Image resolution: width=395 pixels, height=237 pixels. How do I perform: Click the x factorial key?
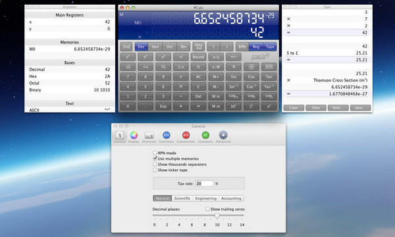(x=180, y=57)
